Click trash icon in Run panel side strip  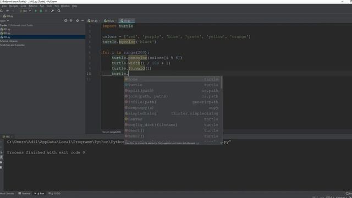(x=1, y=167)
